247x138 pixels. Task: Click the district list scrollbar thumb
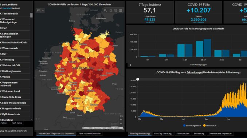tap(31, 15)
